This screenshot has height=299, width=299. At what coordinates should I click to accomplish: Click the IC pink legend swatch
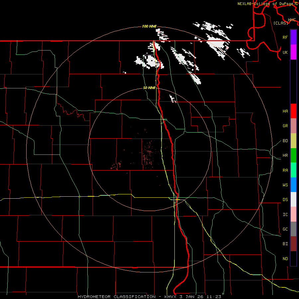click(293, 214)
